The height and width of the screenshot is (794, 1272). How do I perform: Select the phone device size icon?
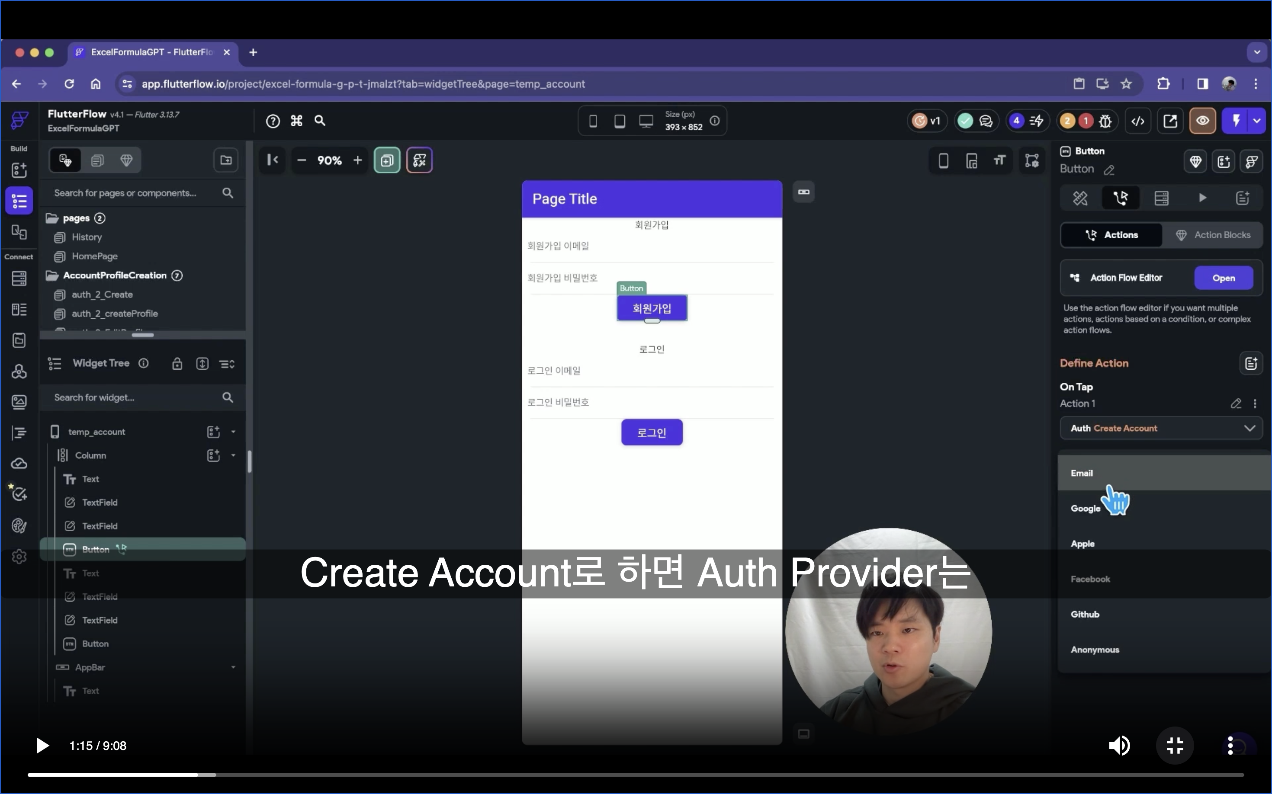click(x=593, y=121)
